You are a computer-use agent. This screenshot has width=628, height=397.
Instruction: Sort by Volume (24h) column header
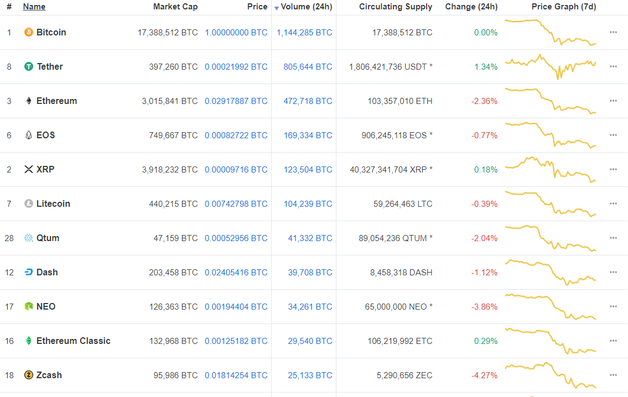[x=306, y=7]
